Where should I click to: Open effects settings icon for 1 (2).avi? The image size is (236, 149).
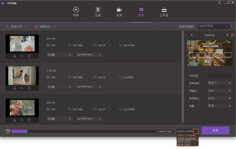pyautogui.click(x=29, y=88)
